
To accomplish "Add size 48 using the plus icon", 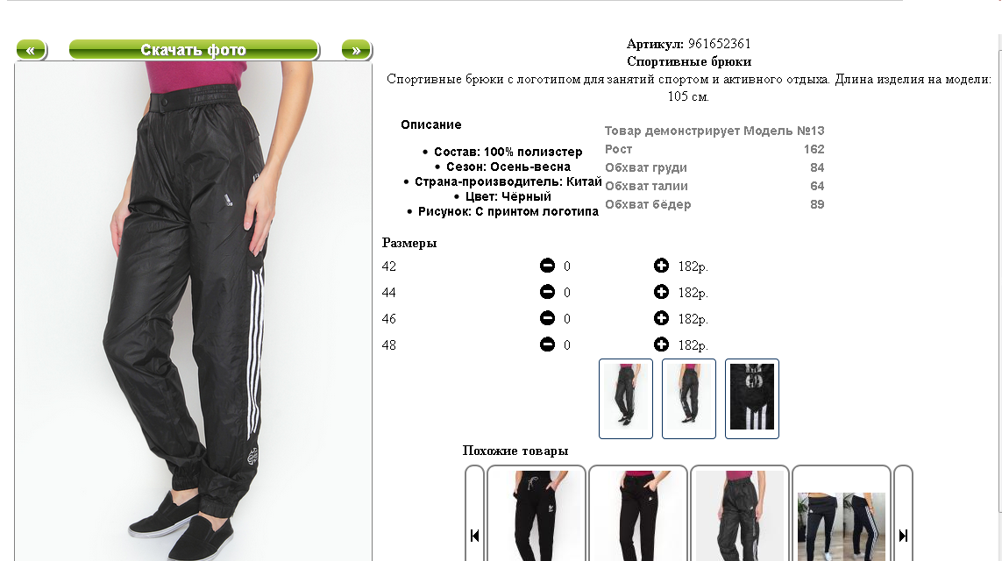I will (x=661, y=344).
